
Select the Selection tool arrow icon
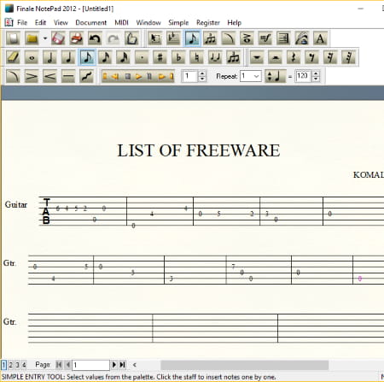(x=154, y=38)
